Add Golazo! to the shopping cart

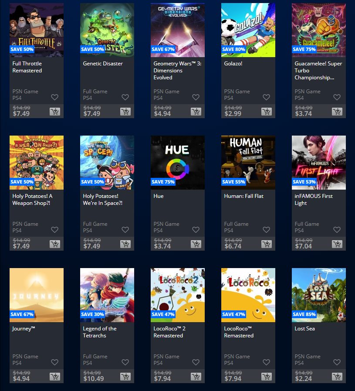pyautogui.click(x=266, y=112)
